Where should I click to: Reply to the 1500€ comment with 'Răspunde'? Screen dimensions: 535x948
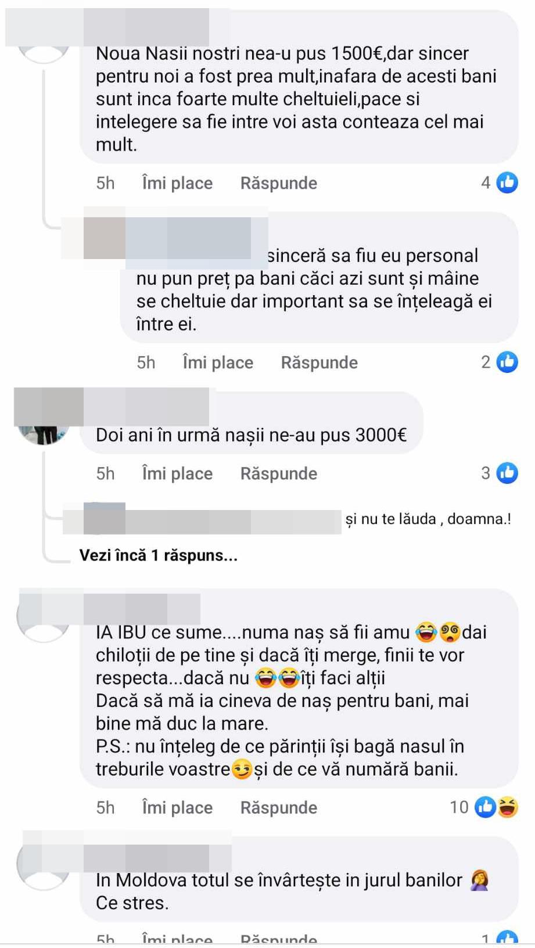pyautogui.click(x=279, y=184)
